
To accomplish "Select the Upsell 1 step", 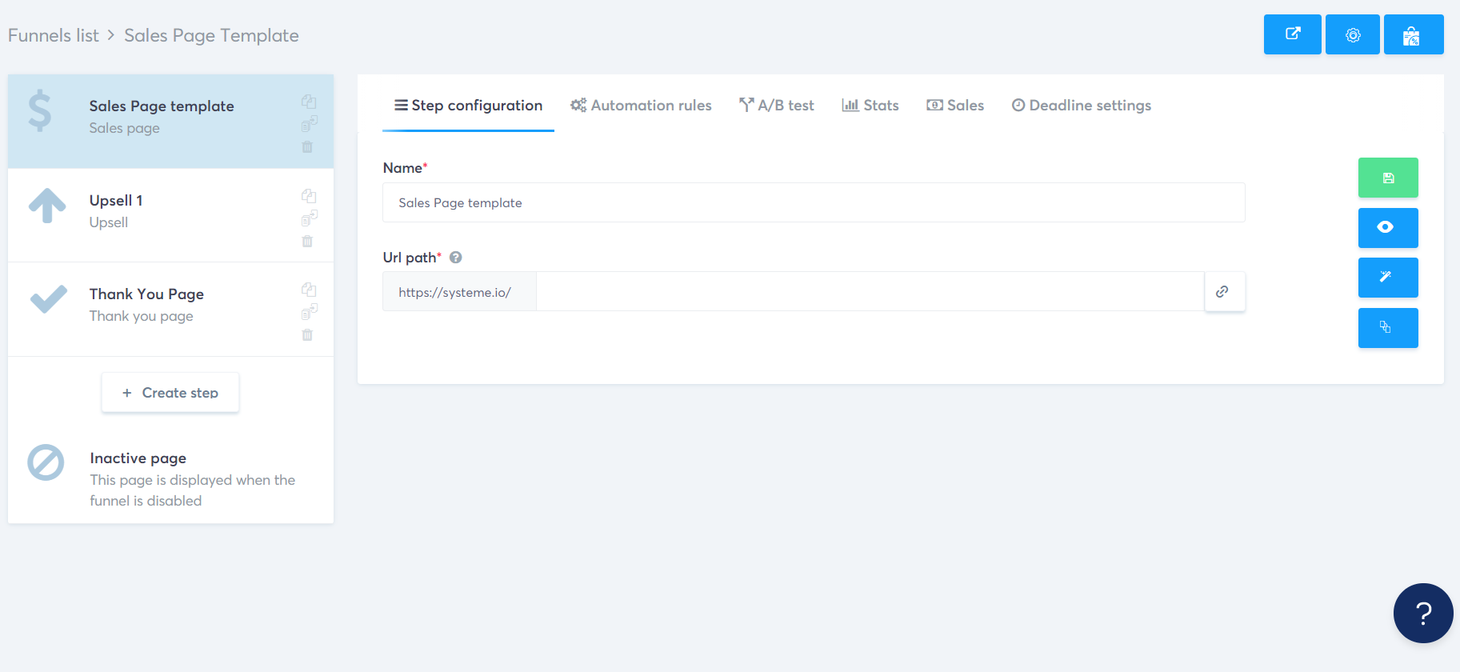I will 170,215.
